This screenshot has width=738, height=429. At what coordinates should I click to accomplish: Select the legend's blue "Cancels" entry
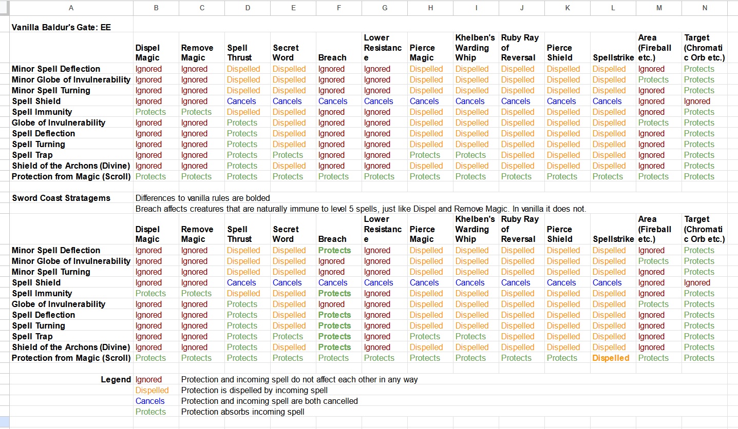coord(150,401)
